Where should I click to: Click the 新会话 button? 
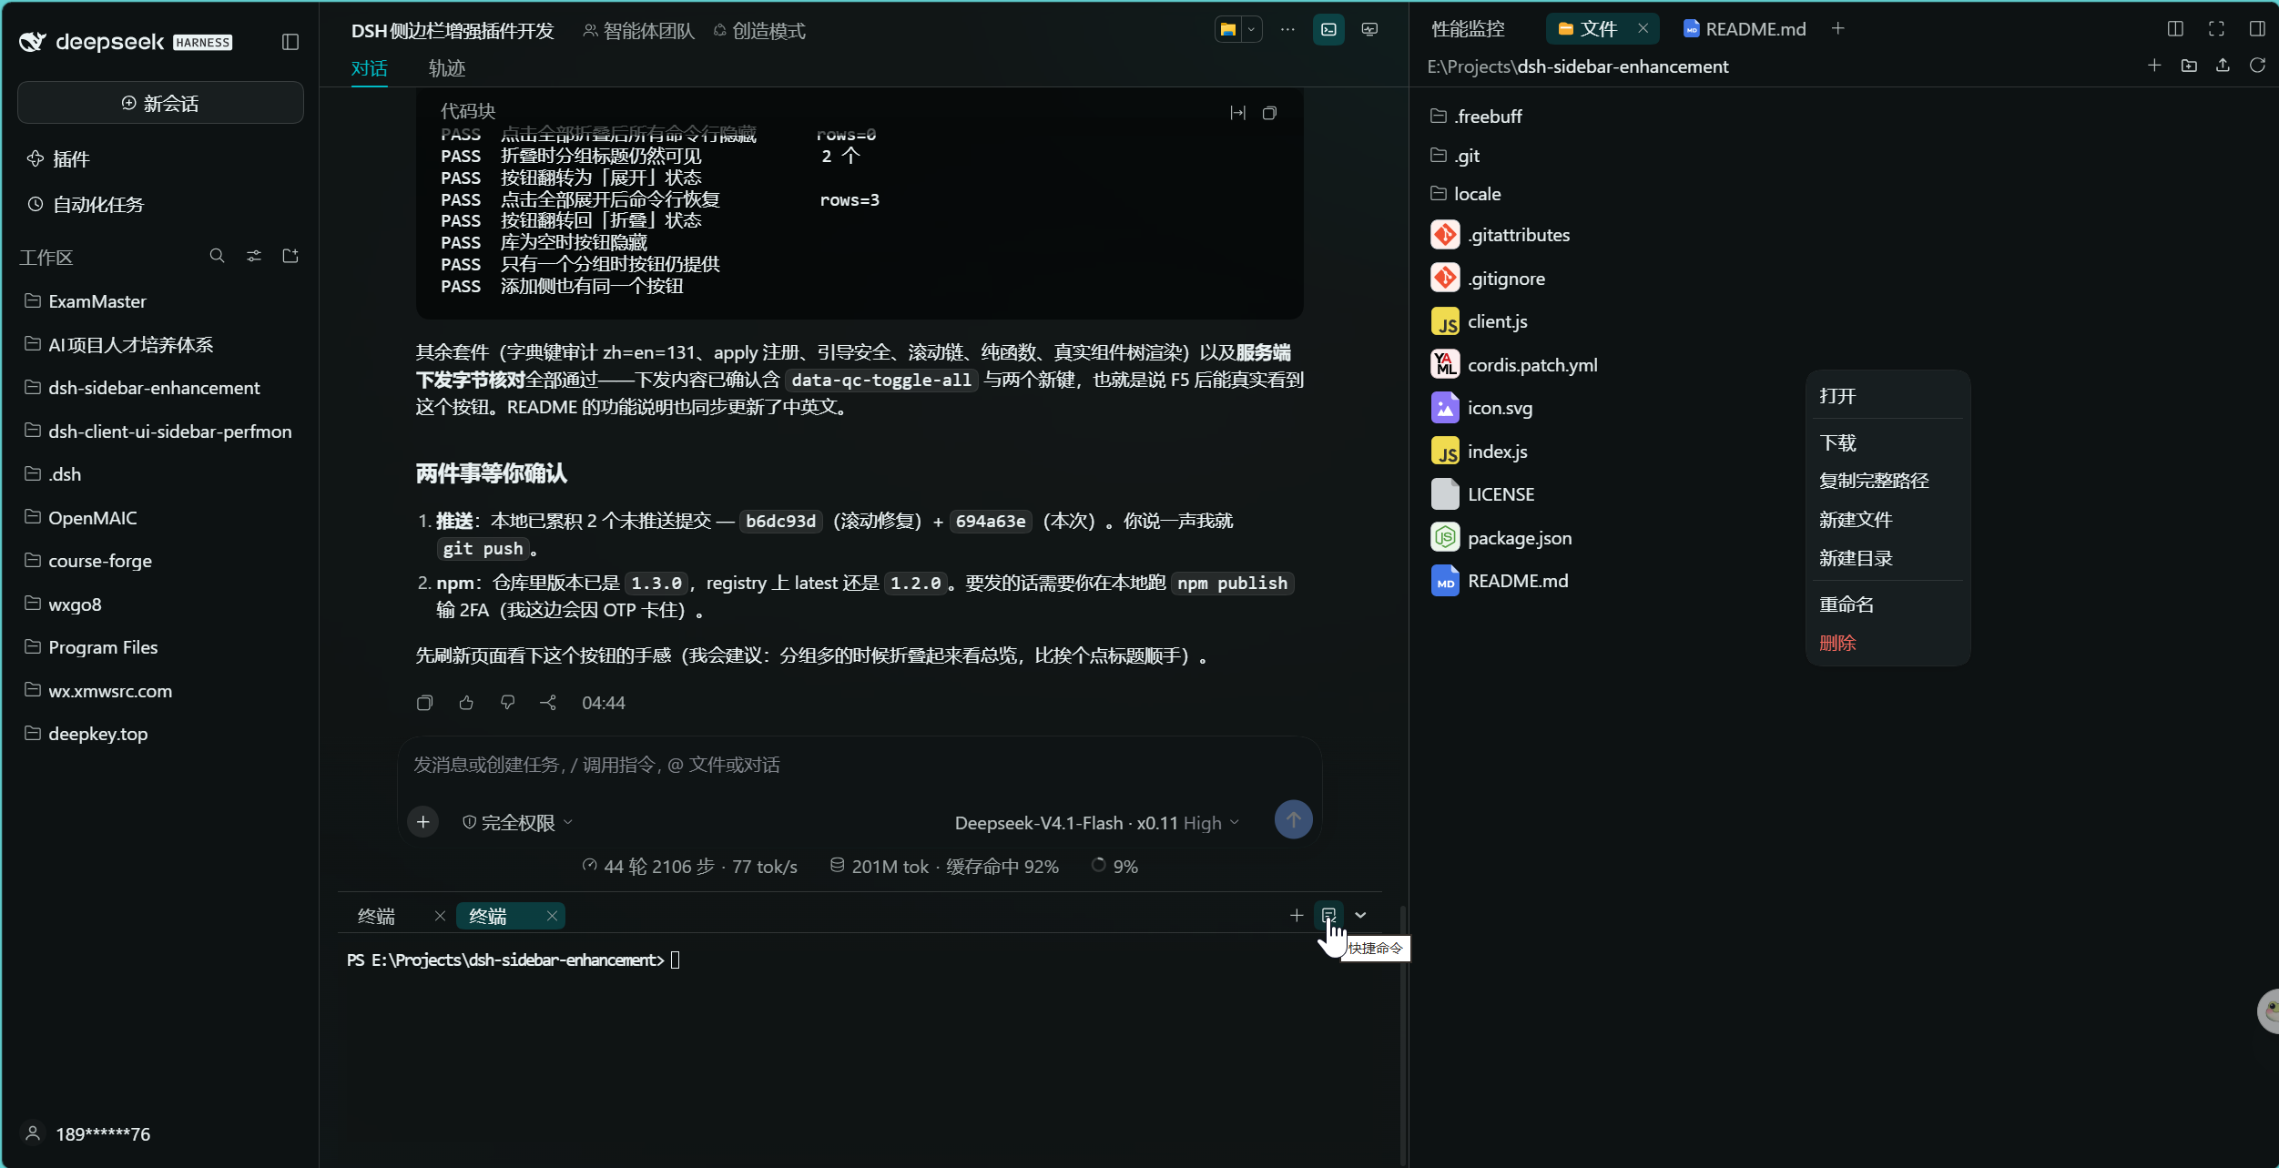[x=160, y=103]
